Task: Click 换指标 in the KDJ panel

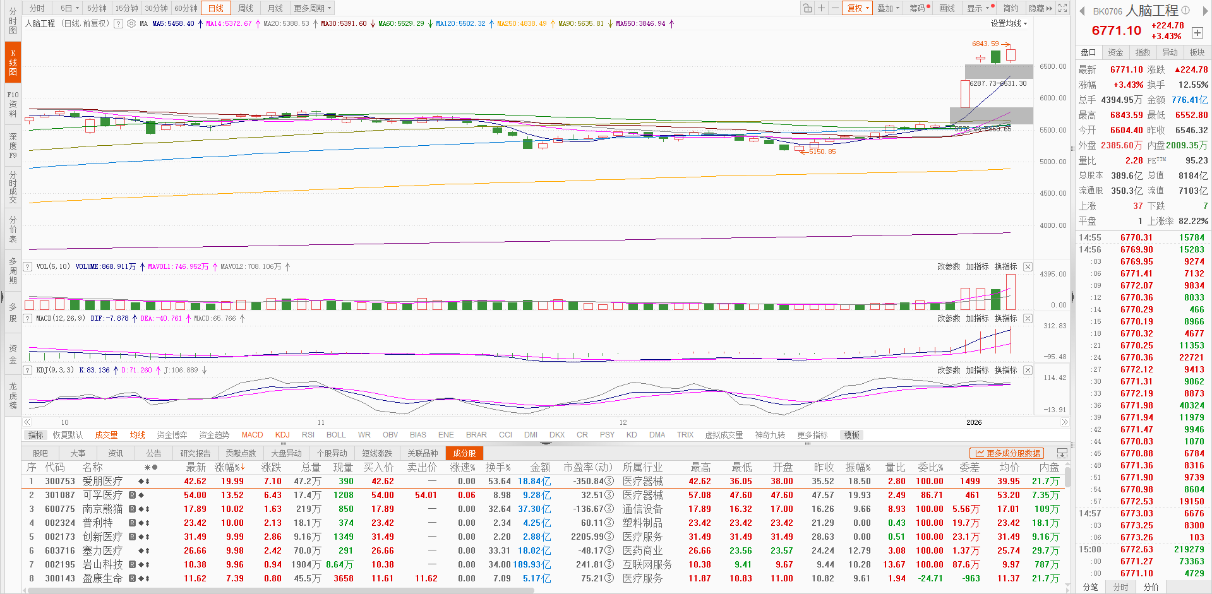Action: 1005,371
